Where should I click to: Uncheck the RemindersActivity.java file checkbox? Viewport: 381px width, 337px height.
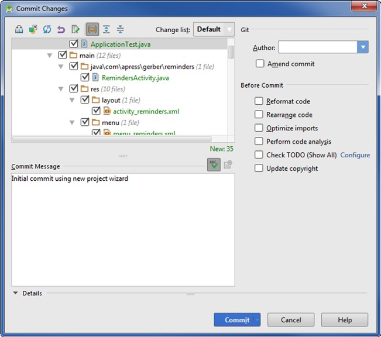(85, 77)
